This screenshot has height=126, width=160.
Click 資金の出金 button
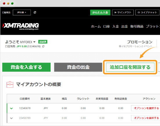point(78,67)
